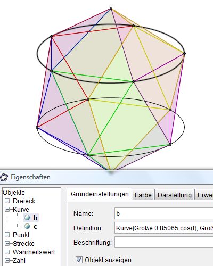Select the Wahrheitswert category label
Viewport: 213px width, 266px height.
pyautogui.click(x=34, y=252)
